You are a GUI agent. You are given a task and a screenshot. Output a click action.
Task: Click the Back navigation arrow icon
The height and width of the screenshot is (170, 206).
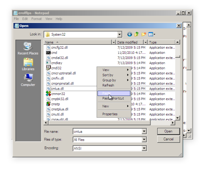tap(130, 34)
